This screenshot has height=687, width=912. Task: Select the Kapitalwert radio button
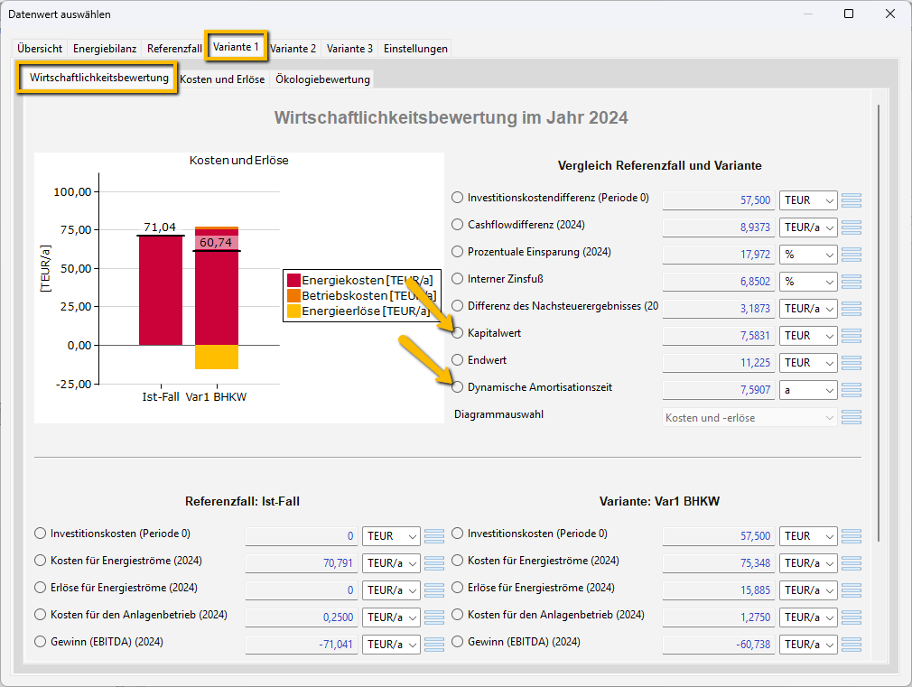pos(458,333)
